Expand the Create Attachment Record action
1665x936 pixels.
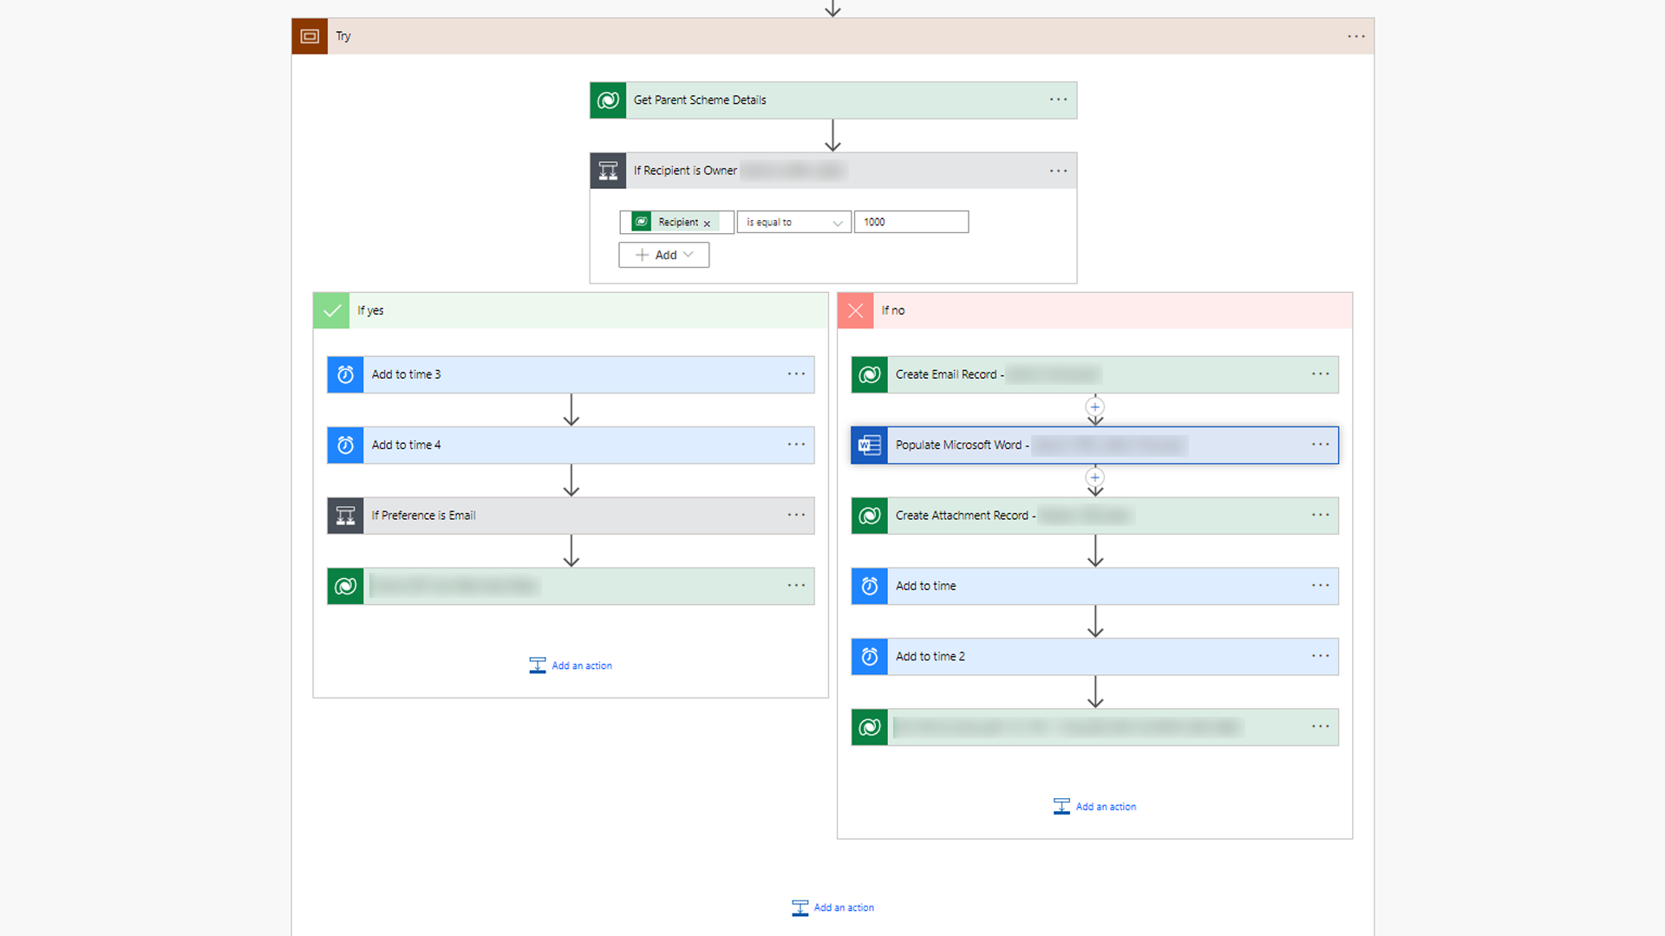coord(1094,516)
